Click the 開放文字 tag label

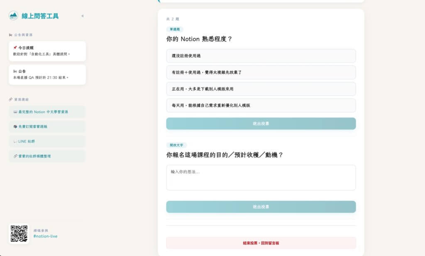point(176,145)
